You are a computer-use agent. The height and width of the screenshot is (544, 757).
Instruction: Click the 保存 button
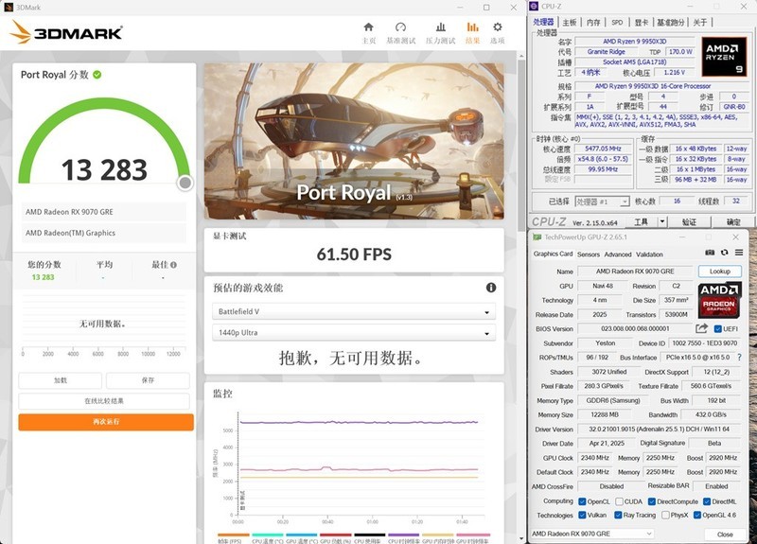tap(148, 380)
